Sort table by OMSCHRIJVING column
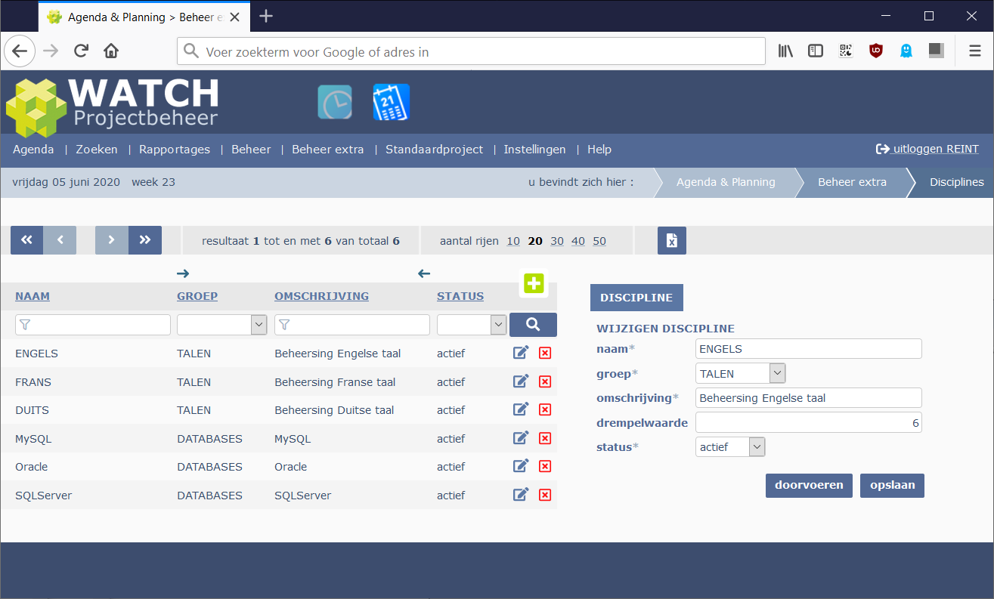Viewport: 994px width, 599px height. click(x=321, y=296)
